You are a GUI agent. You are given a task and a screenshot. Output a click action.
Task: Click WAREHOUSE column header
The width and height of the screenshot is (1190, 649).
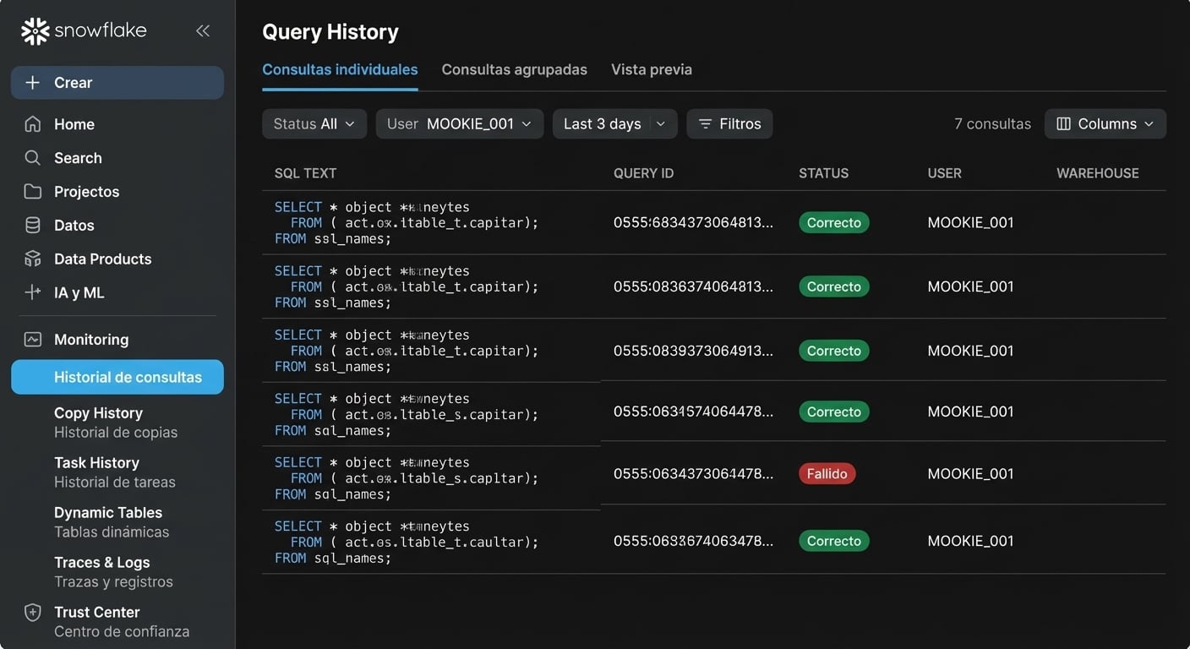[x=1098, y=173]
